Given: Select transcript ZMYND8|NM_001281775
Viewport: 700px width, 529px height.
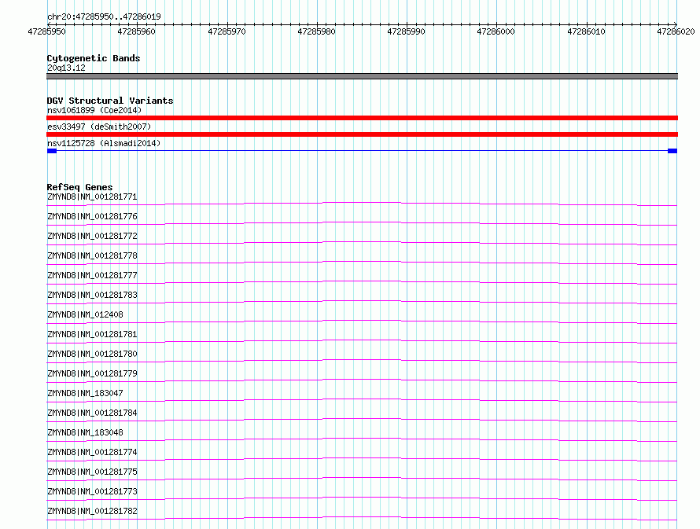Looking at the screenshot, I should pyautogui.click(x=92, y=472).
